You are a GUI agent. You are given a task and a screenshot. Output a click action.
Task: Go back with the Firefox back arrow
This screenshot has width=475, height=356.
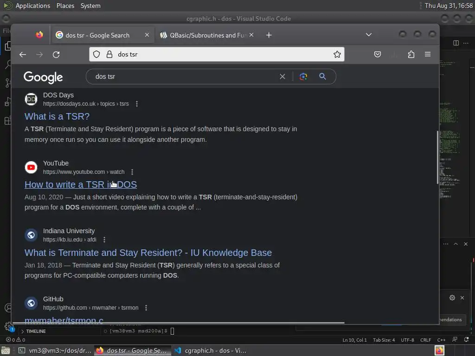(23, 55)
